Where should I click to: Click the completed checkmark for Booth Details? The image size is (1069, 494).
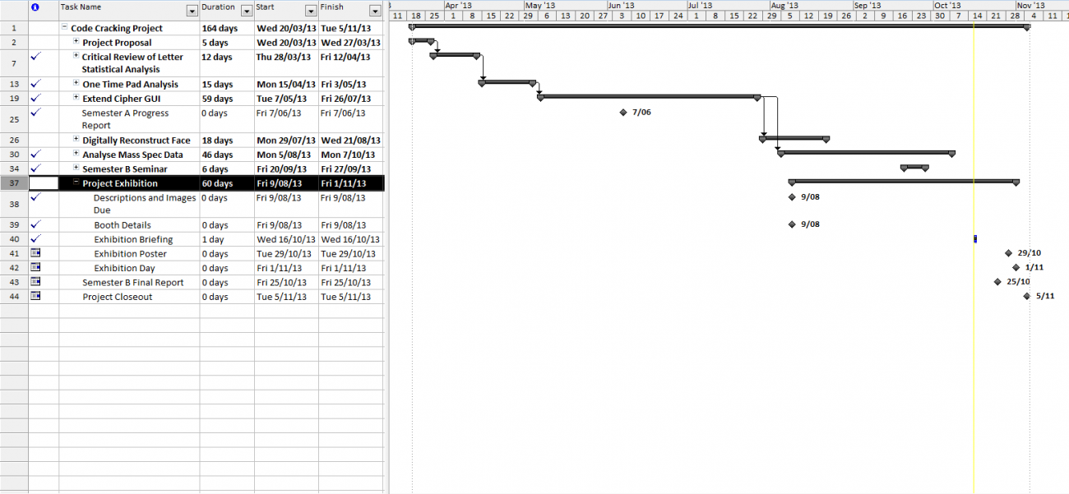pyautogui.click(x=35, y=224)
